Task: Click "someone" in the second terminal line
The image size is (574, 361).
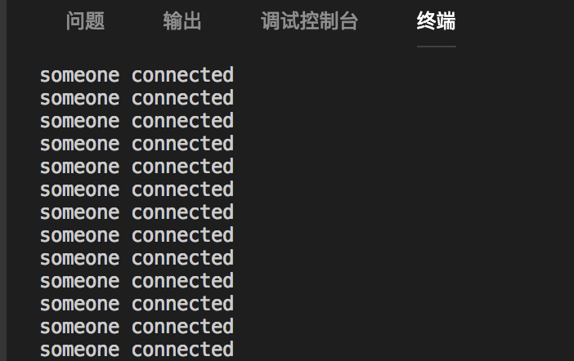Action: click(x=79, y=98)
